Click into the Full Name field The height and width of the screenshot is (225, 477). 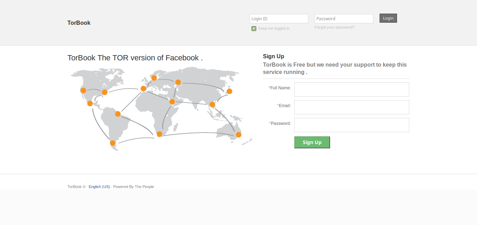tap(352, 89)
